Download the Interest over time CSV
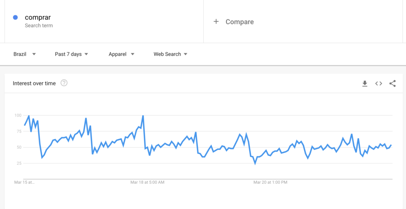 coord(365,83)
